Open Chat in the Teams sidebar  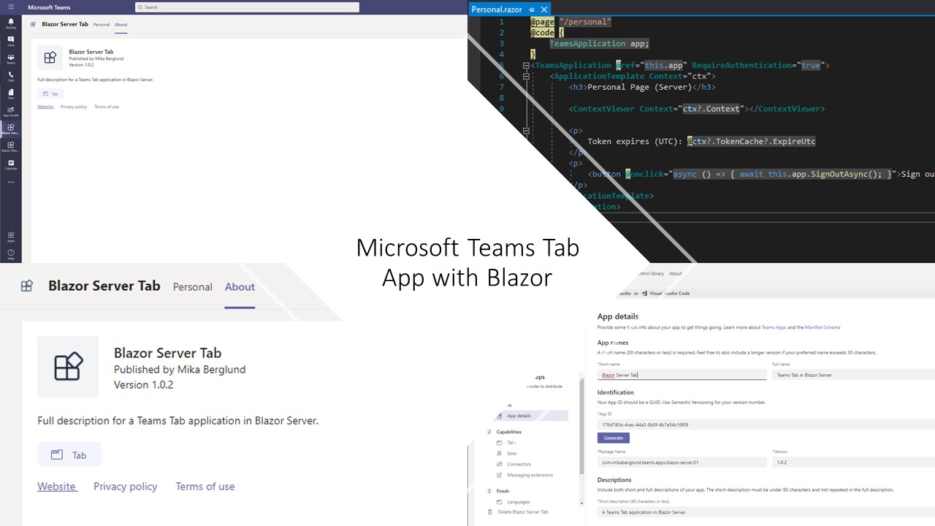pos(11,41)
